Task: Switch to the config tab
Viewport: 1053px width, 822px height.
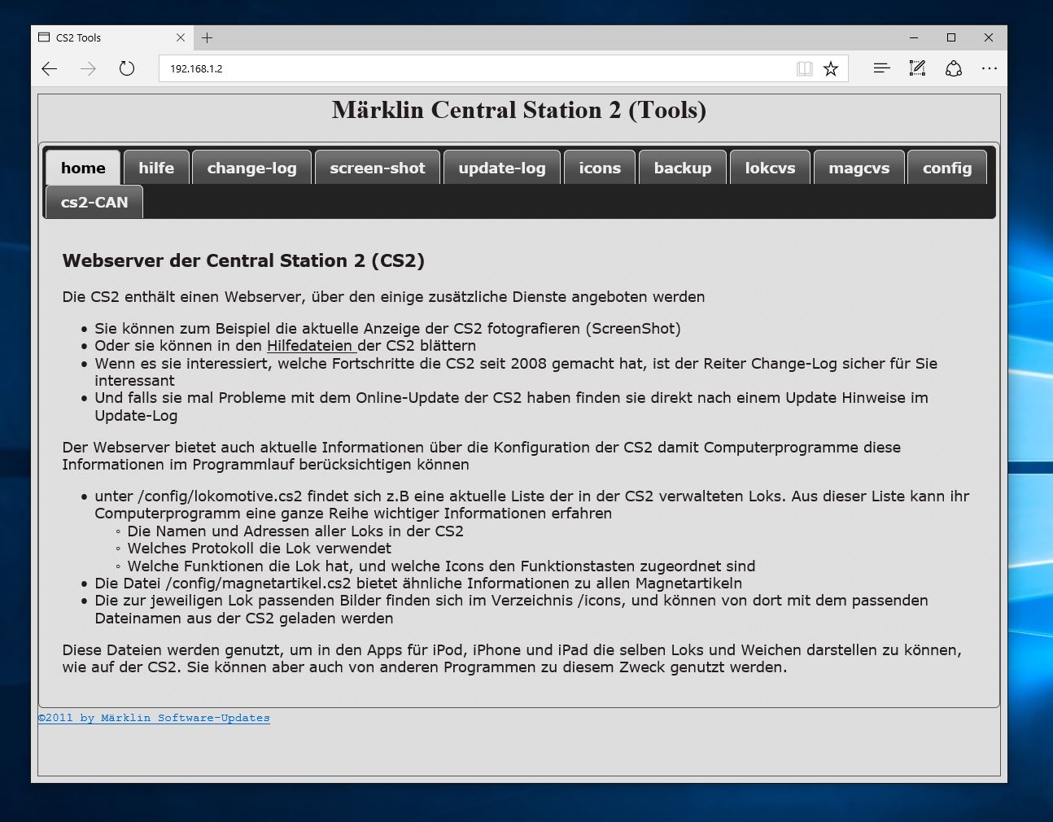Action: click(x=947, y=168)
